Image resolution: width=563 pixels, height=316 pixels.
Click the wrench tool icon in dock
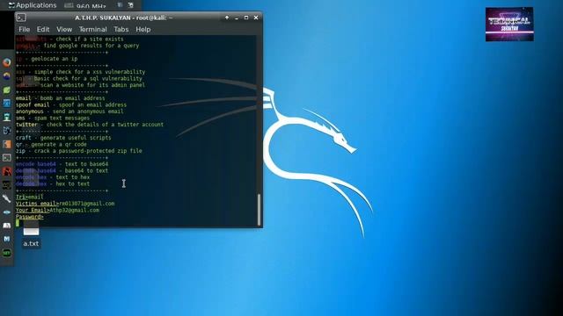tap(6, 198)
